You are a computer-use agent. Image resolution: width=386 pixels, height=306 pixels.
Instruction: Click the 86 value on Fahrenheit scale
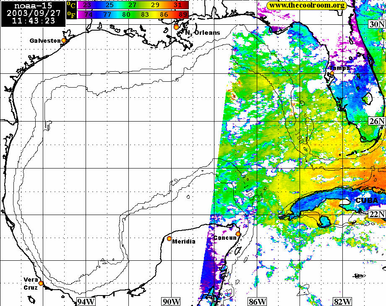[164, 15]
